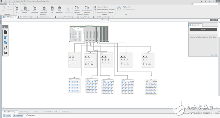
Task: Click the Locate binoculars icon
Action: [x=119, y=8]
